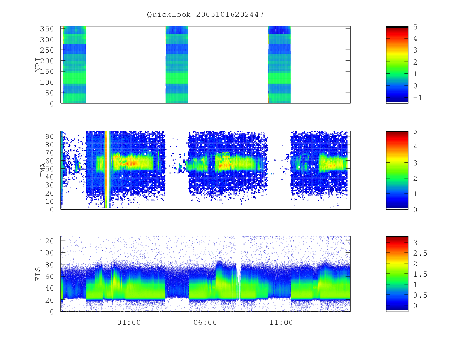467x350 pixels.
Task: Click the middle NPI data block
Action: [177, 65]
